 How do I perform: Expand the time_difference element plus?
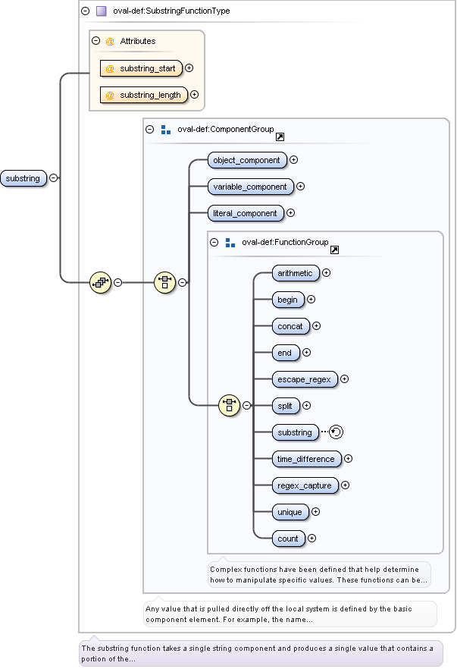click(x=349, y=458)
